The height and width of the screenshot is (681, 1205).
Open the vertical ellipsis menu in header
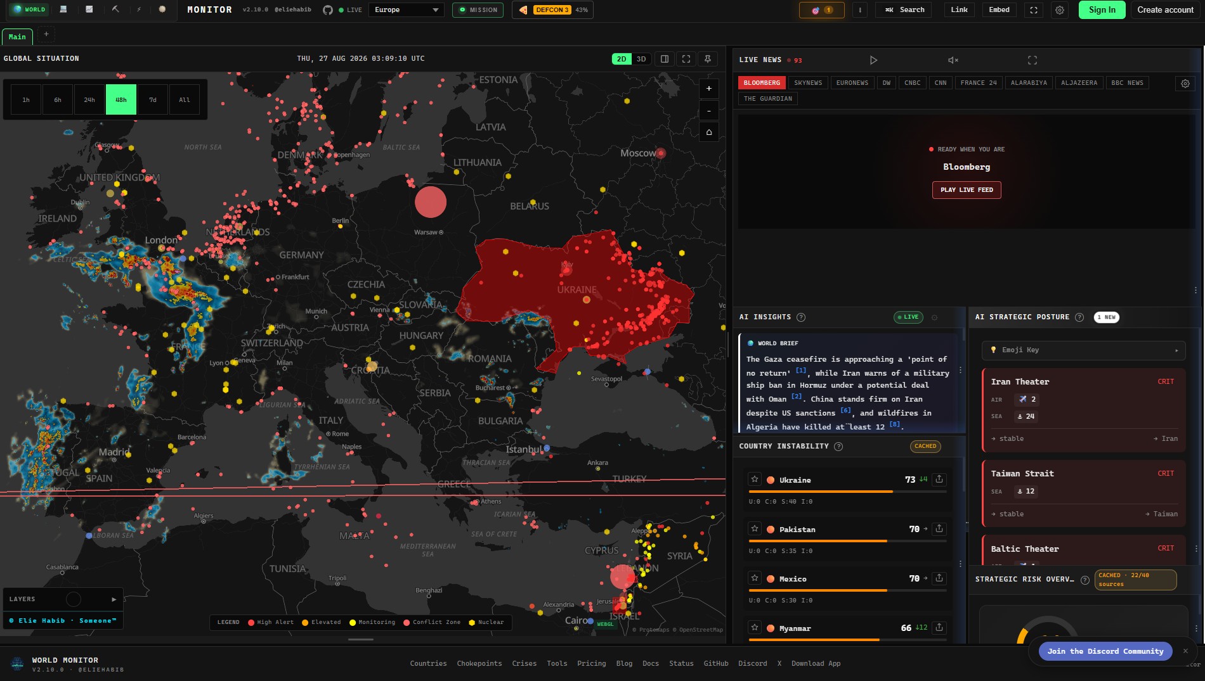pyautogui.click(x=860, y=10)
